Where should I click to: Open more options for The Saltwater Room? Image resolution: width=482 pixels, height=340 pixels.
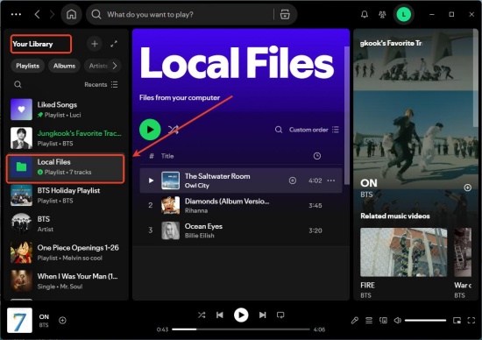[x=331, y=181]
